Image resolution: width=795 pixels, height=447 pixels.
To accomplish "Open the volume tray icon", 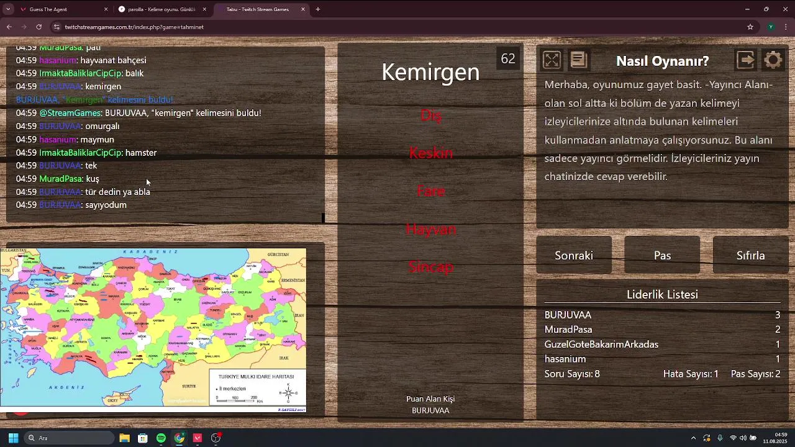I will (743, 438).
